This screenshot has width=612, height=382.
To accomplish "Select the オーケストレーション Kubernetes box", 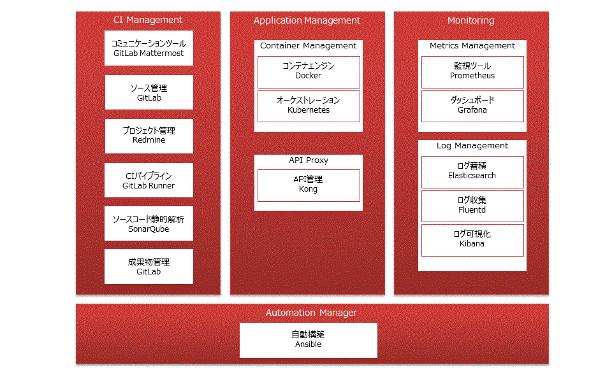I will (x=309, y=106).
